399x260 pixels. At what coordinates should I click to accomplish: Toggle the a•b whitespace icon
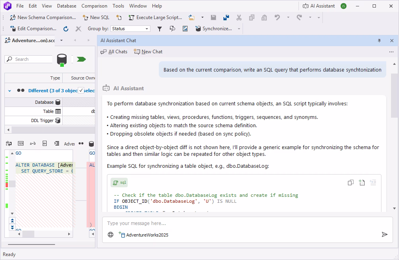tap(33, 144)
